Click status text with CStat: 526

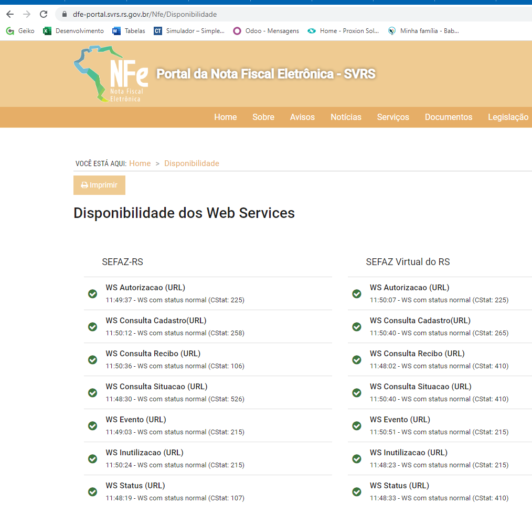(x=175, y=399)
